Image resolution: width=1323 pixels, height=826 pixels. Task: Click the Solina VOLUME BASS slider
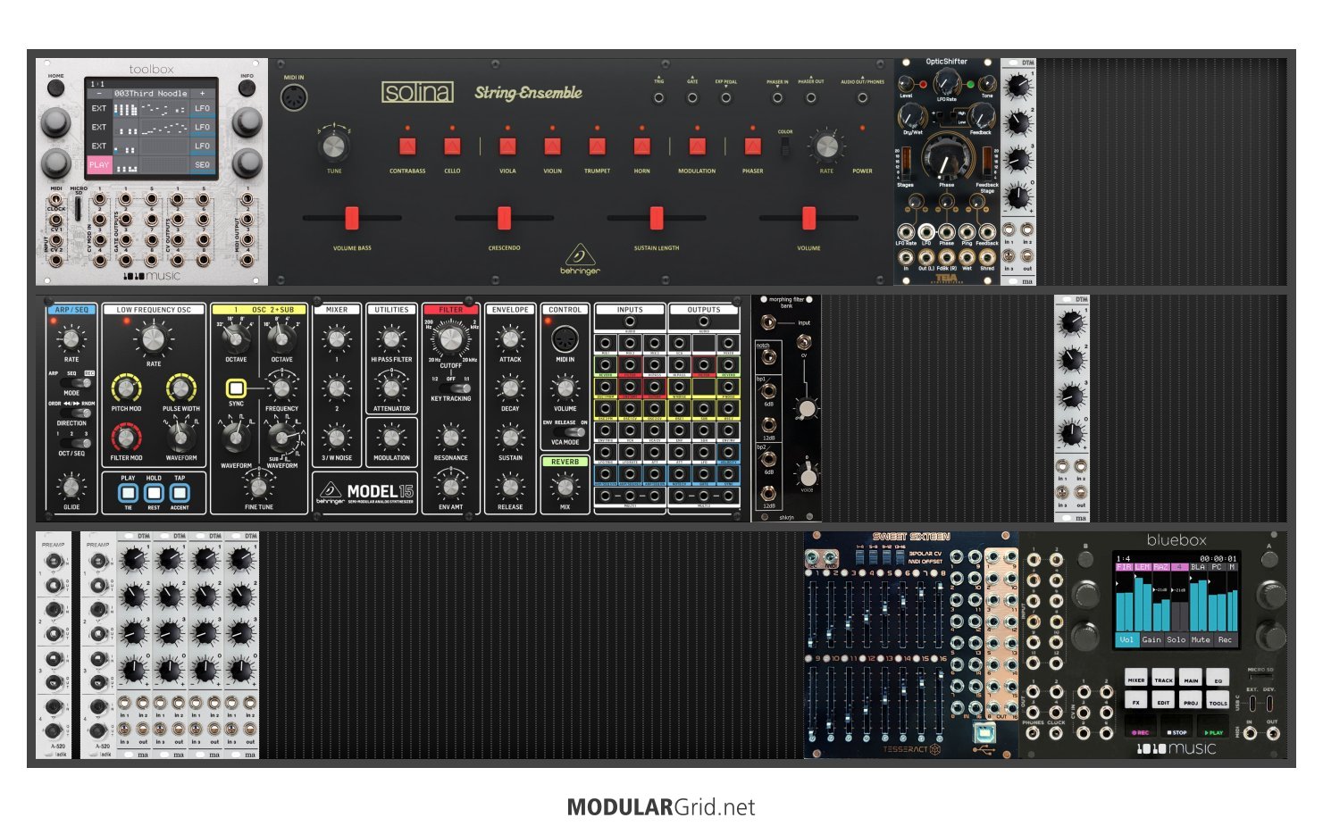pyautogui.click(x=352, y=218)
